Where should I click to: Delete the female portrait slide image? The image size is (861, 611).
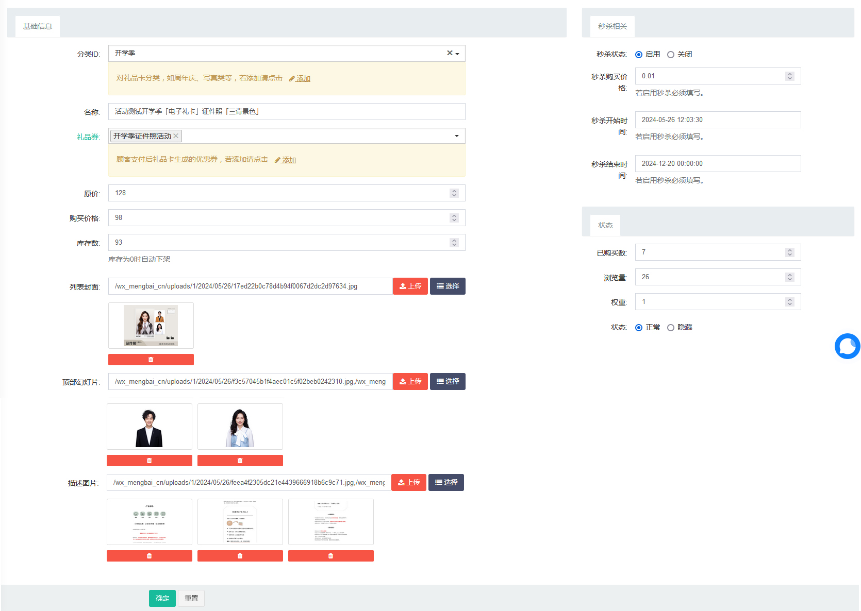(x=240, y=461)
